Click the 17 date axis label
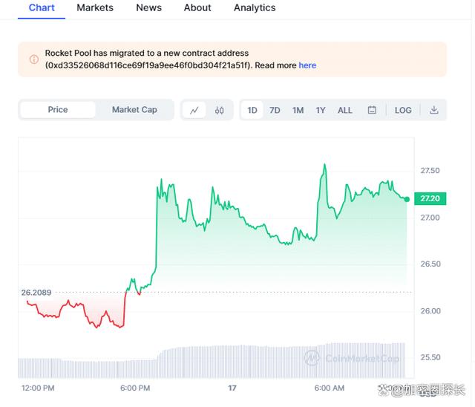This screenshot has width=475, height=407. (x=232, y=388)
